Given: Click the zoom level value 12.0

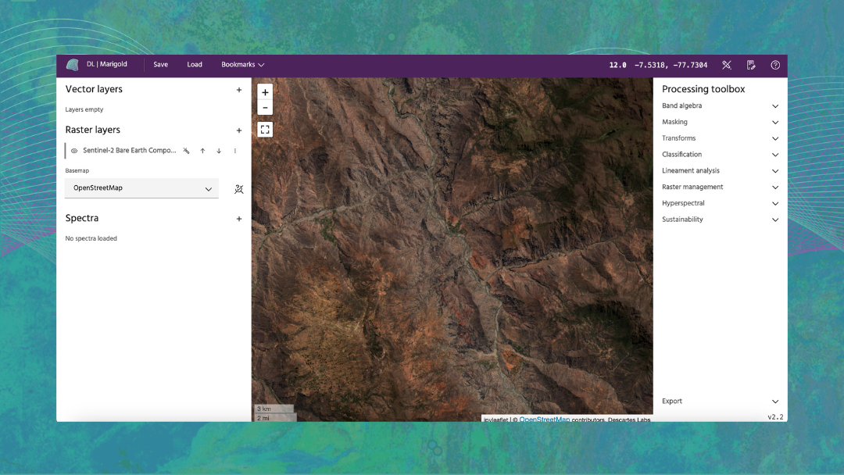Looking at the screenshot, I should pyautogui.click(x=618, y=65).
